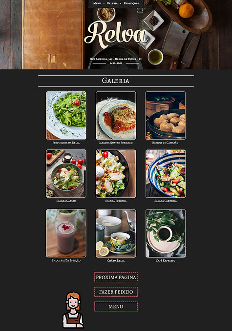The width and height of the screenshot is (232, 331).
Task: Open the Lasagna Quatro Formaggi photo
Action: (116, 116)
